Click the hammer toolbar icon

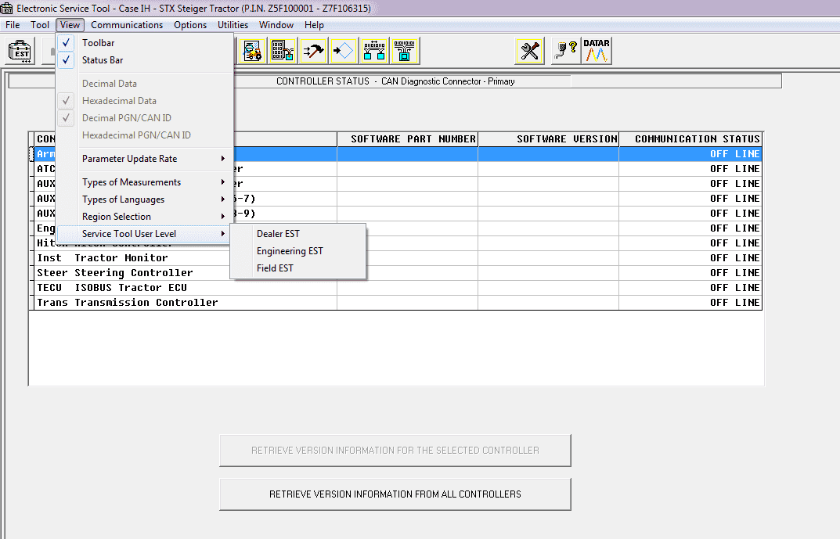tap(313, 51)
